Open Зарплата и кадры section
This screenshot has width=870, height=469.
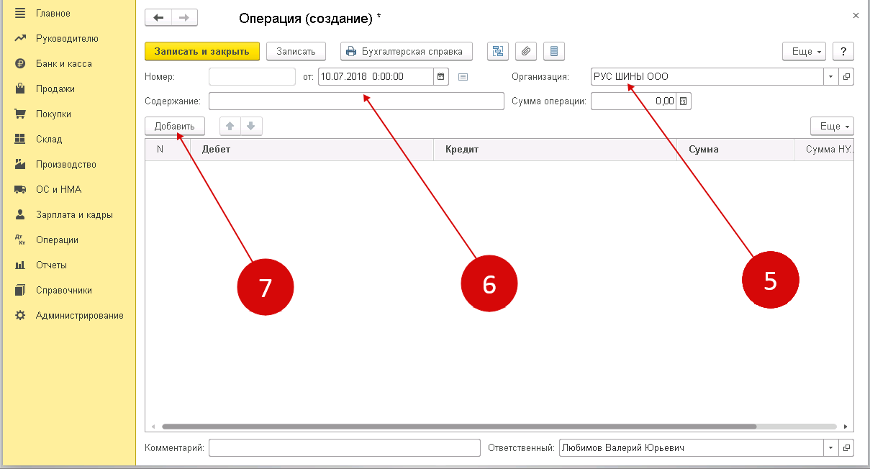coord(74,214)
